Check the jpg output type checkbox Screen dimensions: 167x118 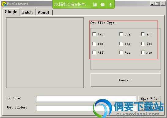coord(121,34)
